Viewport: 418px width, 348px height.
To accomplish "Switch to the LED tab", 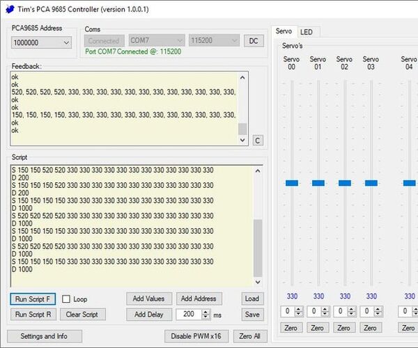I will coord(306,32).
